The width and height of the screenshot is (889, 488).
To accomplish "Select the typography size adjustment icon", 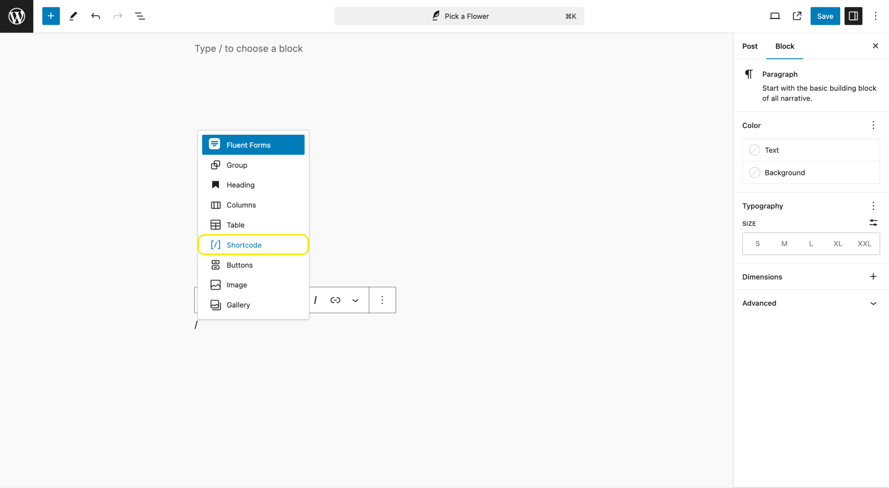I will tap(873, 223).
